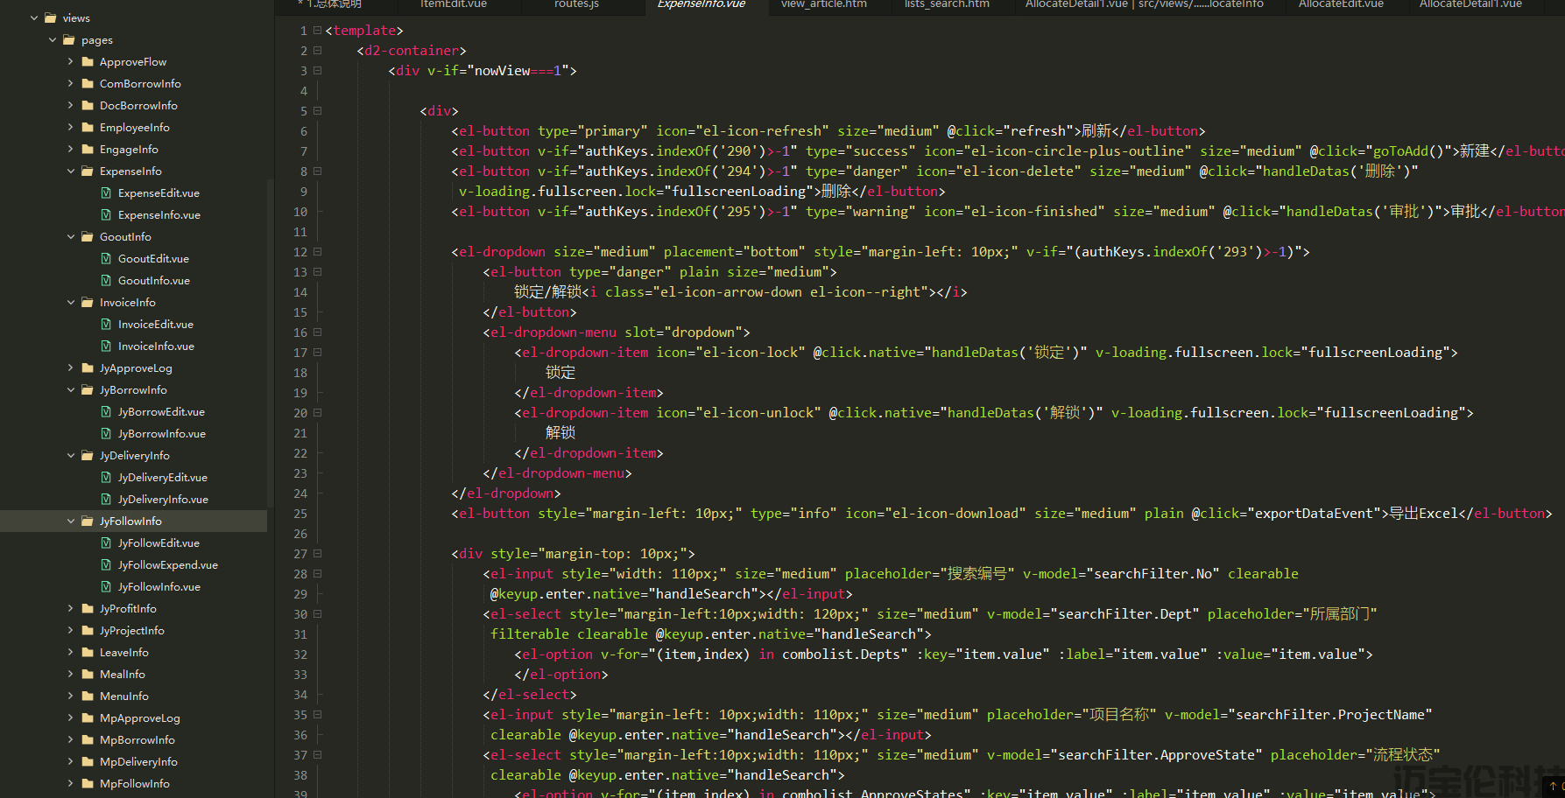
Task: Switch to the lists_search.htm tab
Action: (947, 4)
